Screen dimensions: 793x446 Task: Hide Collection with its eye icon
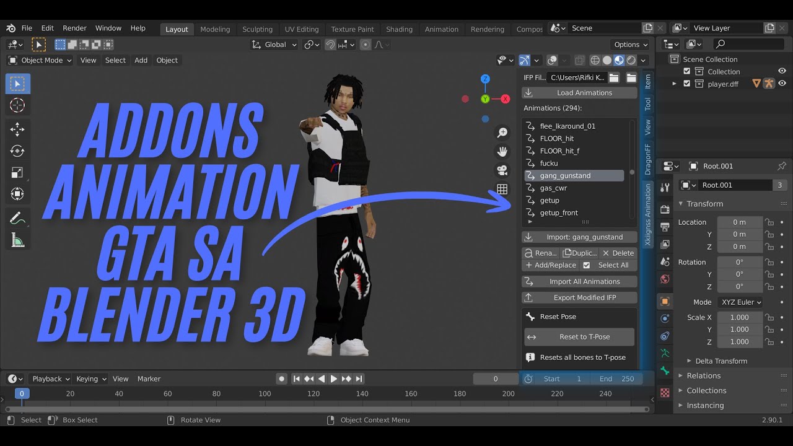pos(782,71)
